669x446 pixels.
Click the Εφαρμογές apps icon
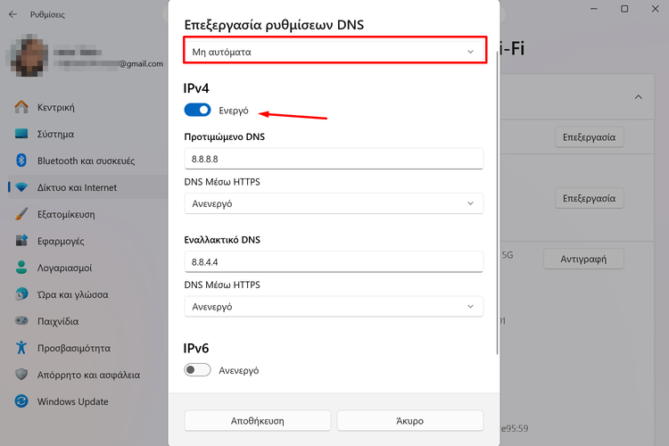point(22,242)
